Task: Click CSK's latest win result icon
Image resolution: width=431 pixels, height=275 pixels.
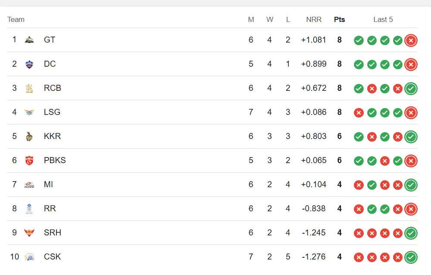Action: pyautogui.click(x=411, y=257)
